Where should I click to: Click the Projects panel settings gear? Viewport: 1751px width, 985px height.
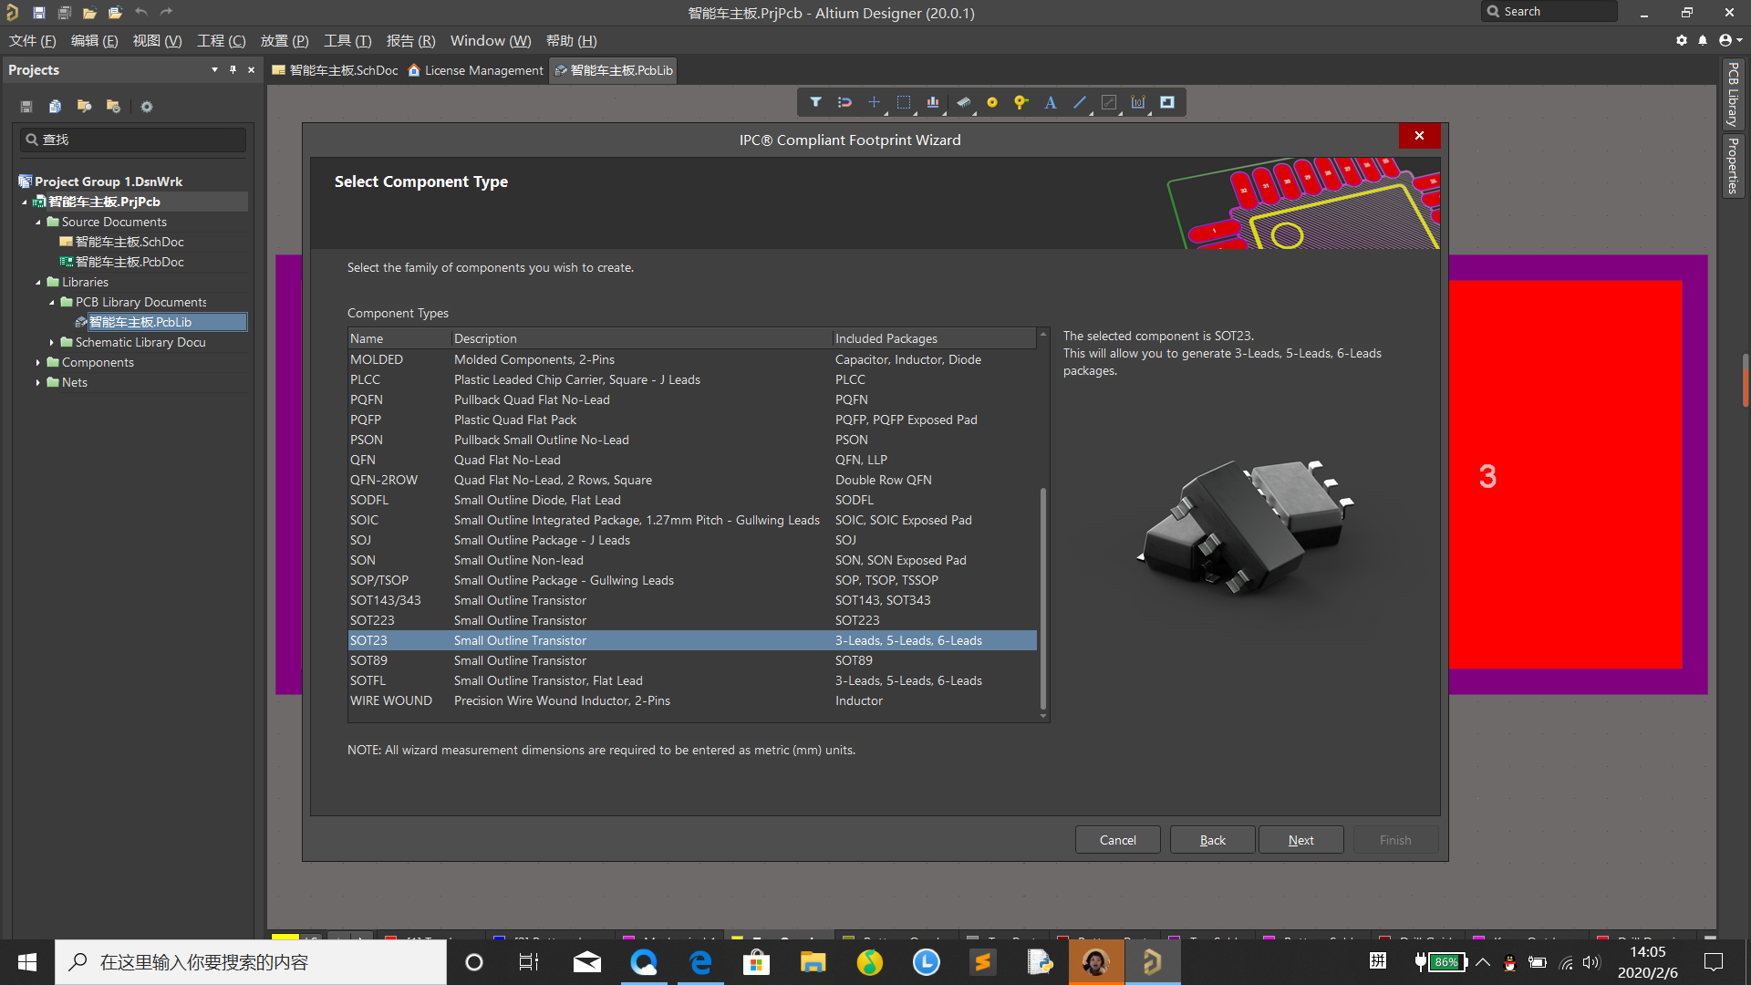click(x=146, y=107)
